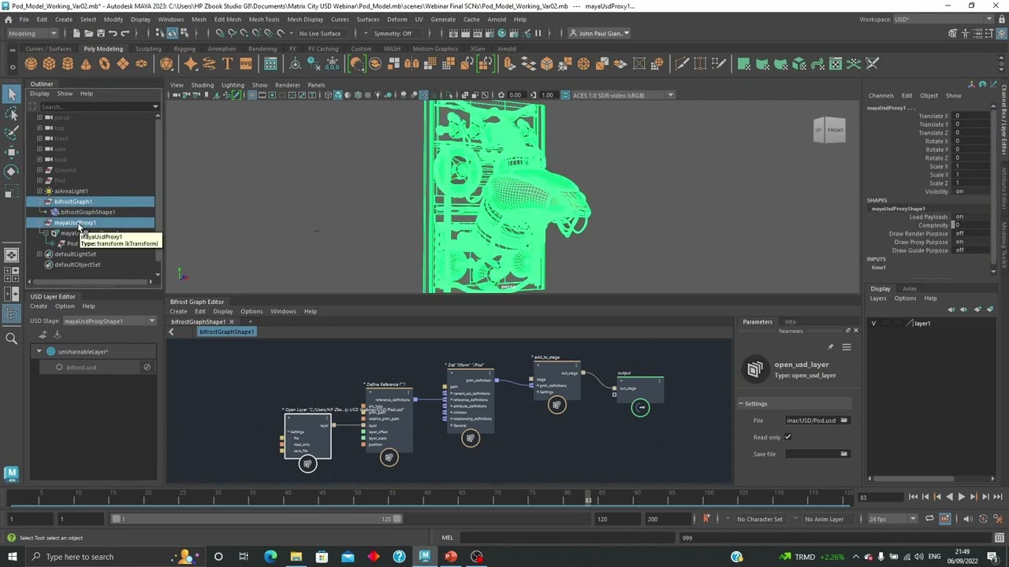Click the load layer icon in USD Layer Editor
1009x567 pixels.
coord(57,335)
